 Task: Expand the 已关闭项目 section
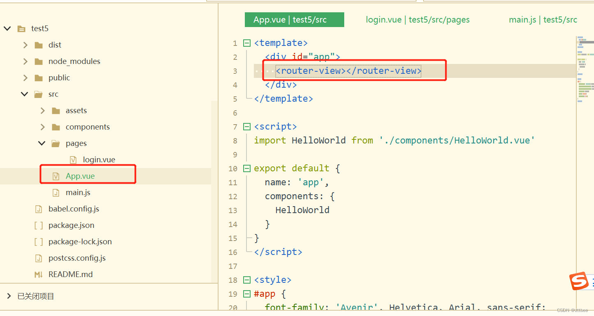click(x=9, y=296)
